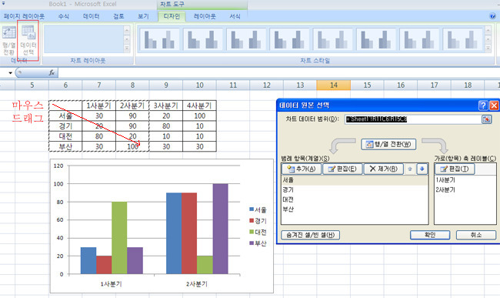
Task: Click the chart data range input field
Action: click(413, 119)
